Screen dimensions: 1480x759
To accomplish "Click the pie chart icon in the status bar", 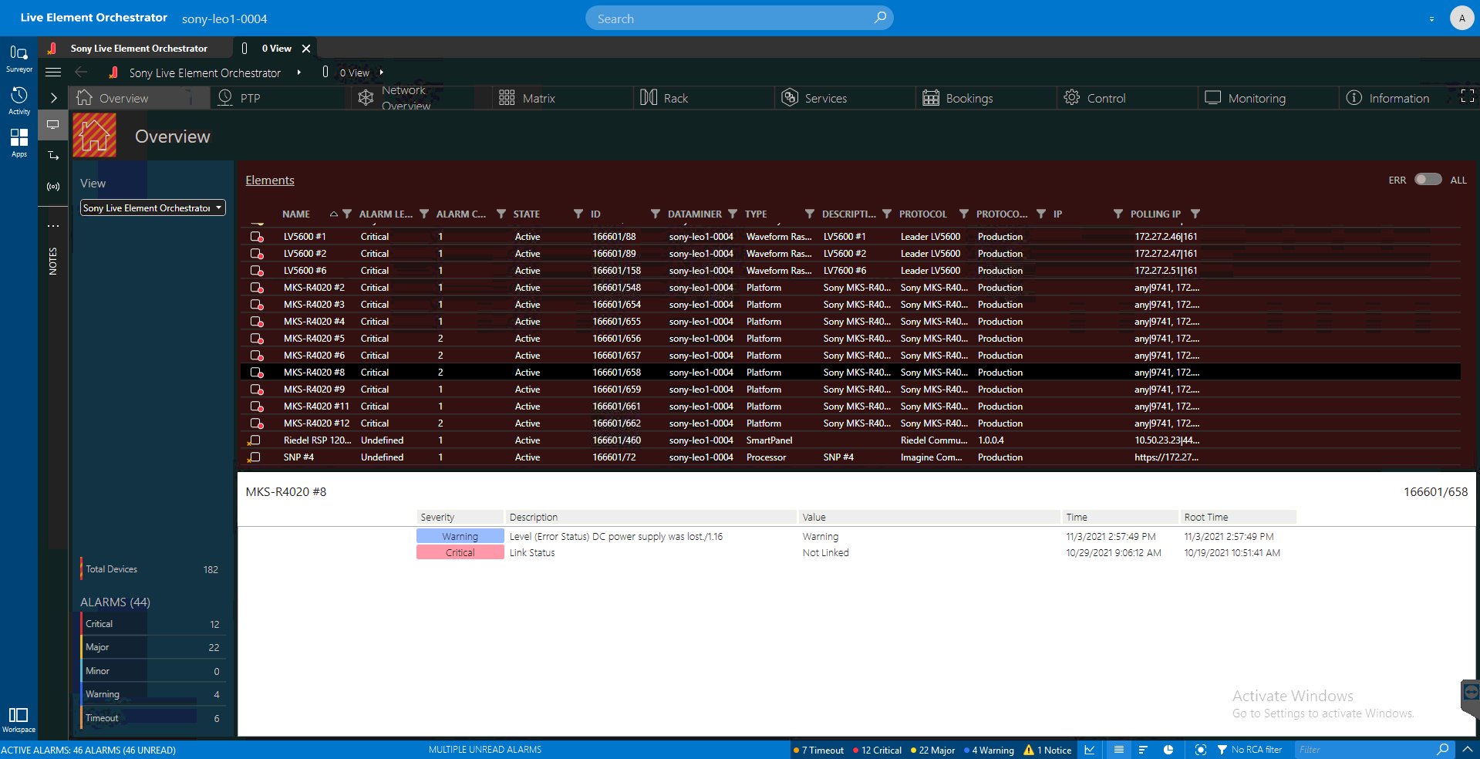I will pos(1168,750).
